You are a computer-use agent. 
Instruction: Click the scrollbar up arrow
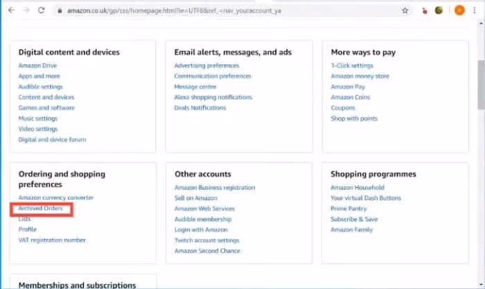481,24
